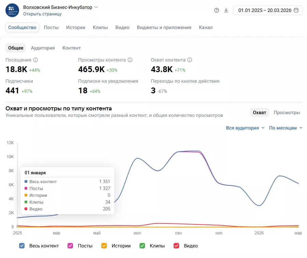Click the 01.01.2025 – 20.03.2026 date field
Image resolution: width=307 pixels, height=258 pixels.
click(265, 10)
